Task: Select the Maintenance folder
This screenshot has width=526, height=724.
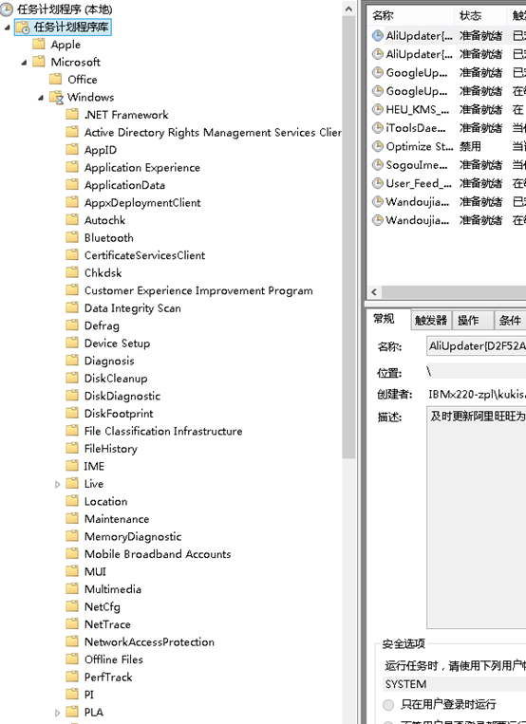Action: coord(117,519)
